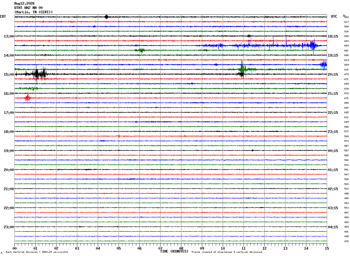The image size is (350, 256).
Task: Click the UTMT HHZ NM 00 station header
Action: click(x=28, y=8)
